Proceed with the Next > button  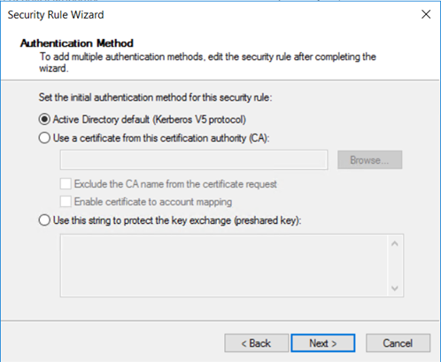323,343
